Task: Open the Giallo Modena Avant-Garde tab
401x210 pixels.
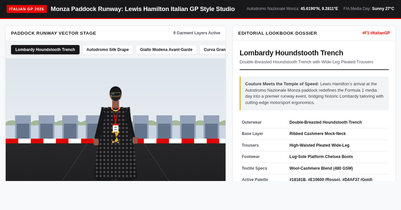Action: tap(166, 50)
